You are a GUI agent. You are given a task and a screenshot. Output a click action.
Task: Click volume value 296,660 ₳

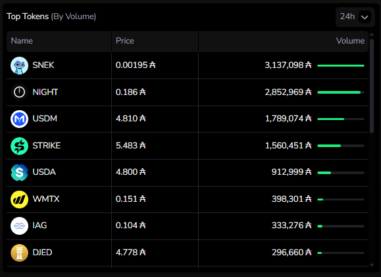[x=292, y=253]
